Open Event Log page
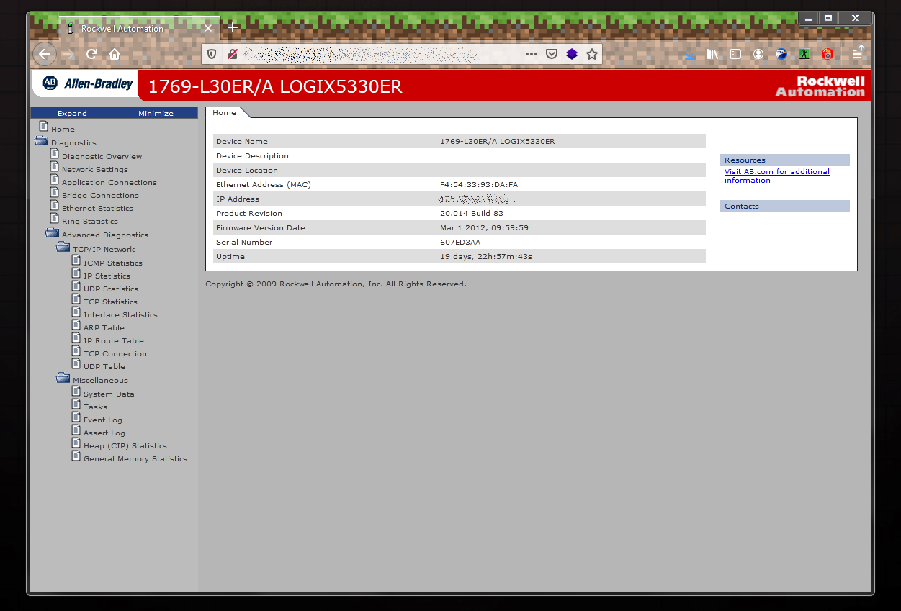This screenshot has width=901, height=611. point(102,420)
